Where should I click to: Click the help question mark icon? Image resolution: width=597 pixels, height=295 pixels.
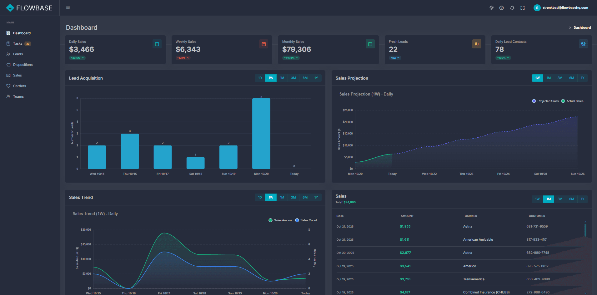[x=502, y=7]
